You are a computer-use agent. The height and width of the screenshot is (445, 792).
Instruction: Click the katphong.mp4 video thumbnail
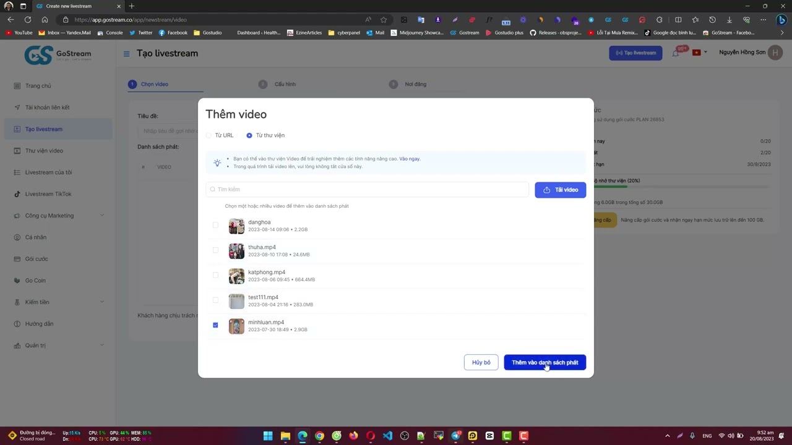(236, 276)
